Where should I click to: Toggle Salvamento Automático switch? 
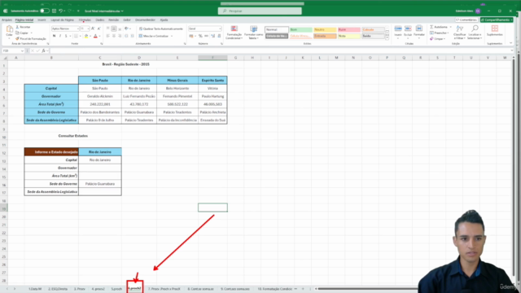pyautogui.click(x=44, y=11)
